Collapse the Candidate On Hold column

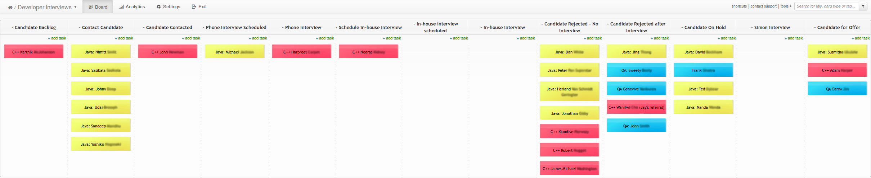[x=682, y=27]
